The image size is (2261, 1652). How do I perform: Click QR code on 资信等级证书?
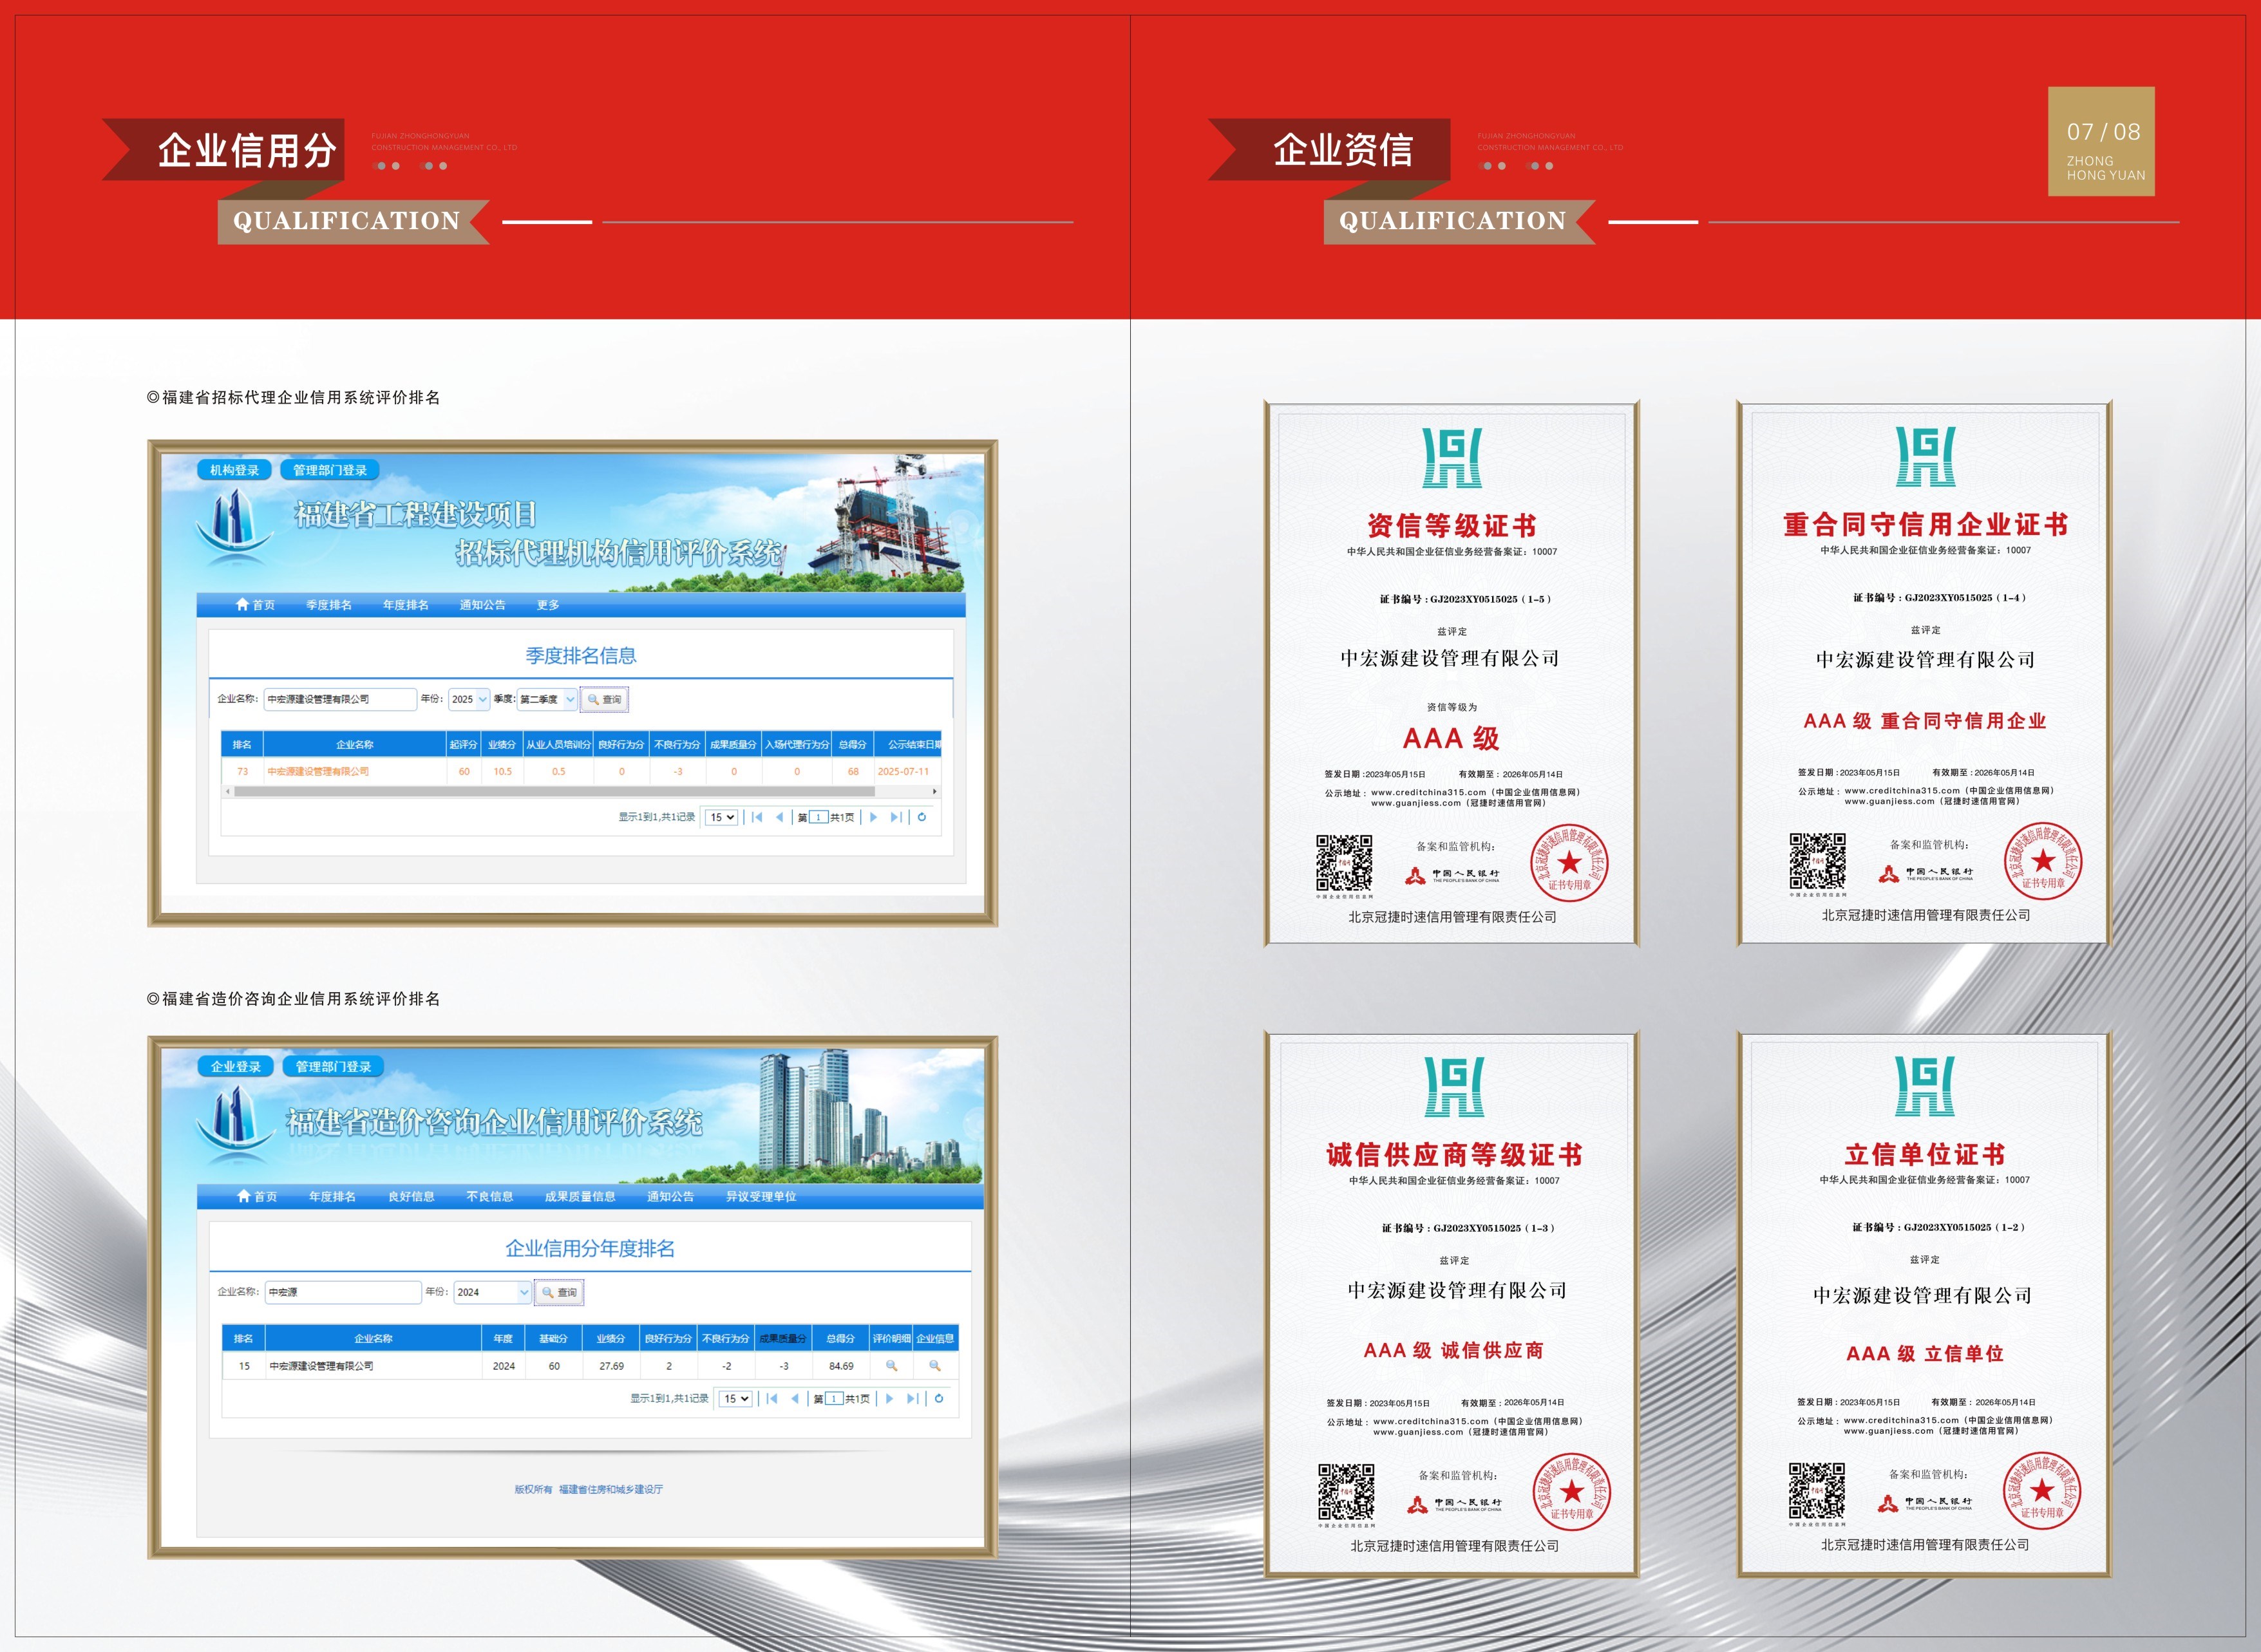[1344, 863]
